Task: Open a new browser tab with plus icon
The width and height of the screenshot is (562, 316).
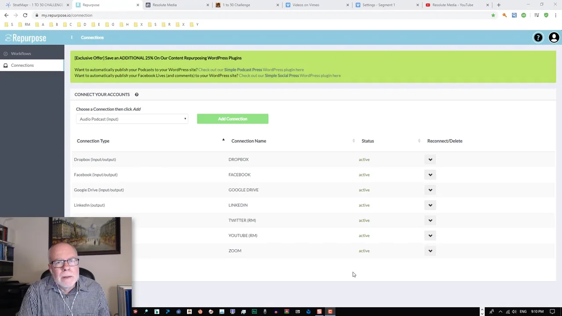Action: (498, 5)
